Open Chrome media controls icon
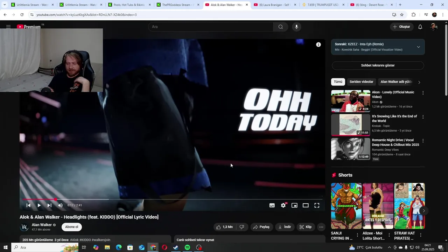This screenshot has height=252, width=448. pyautogui.click(x=426, y=15)
